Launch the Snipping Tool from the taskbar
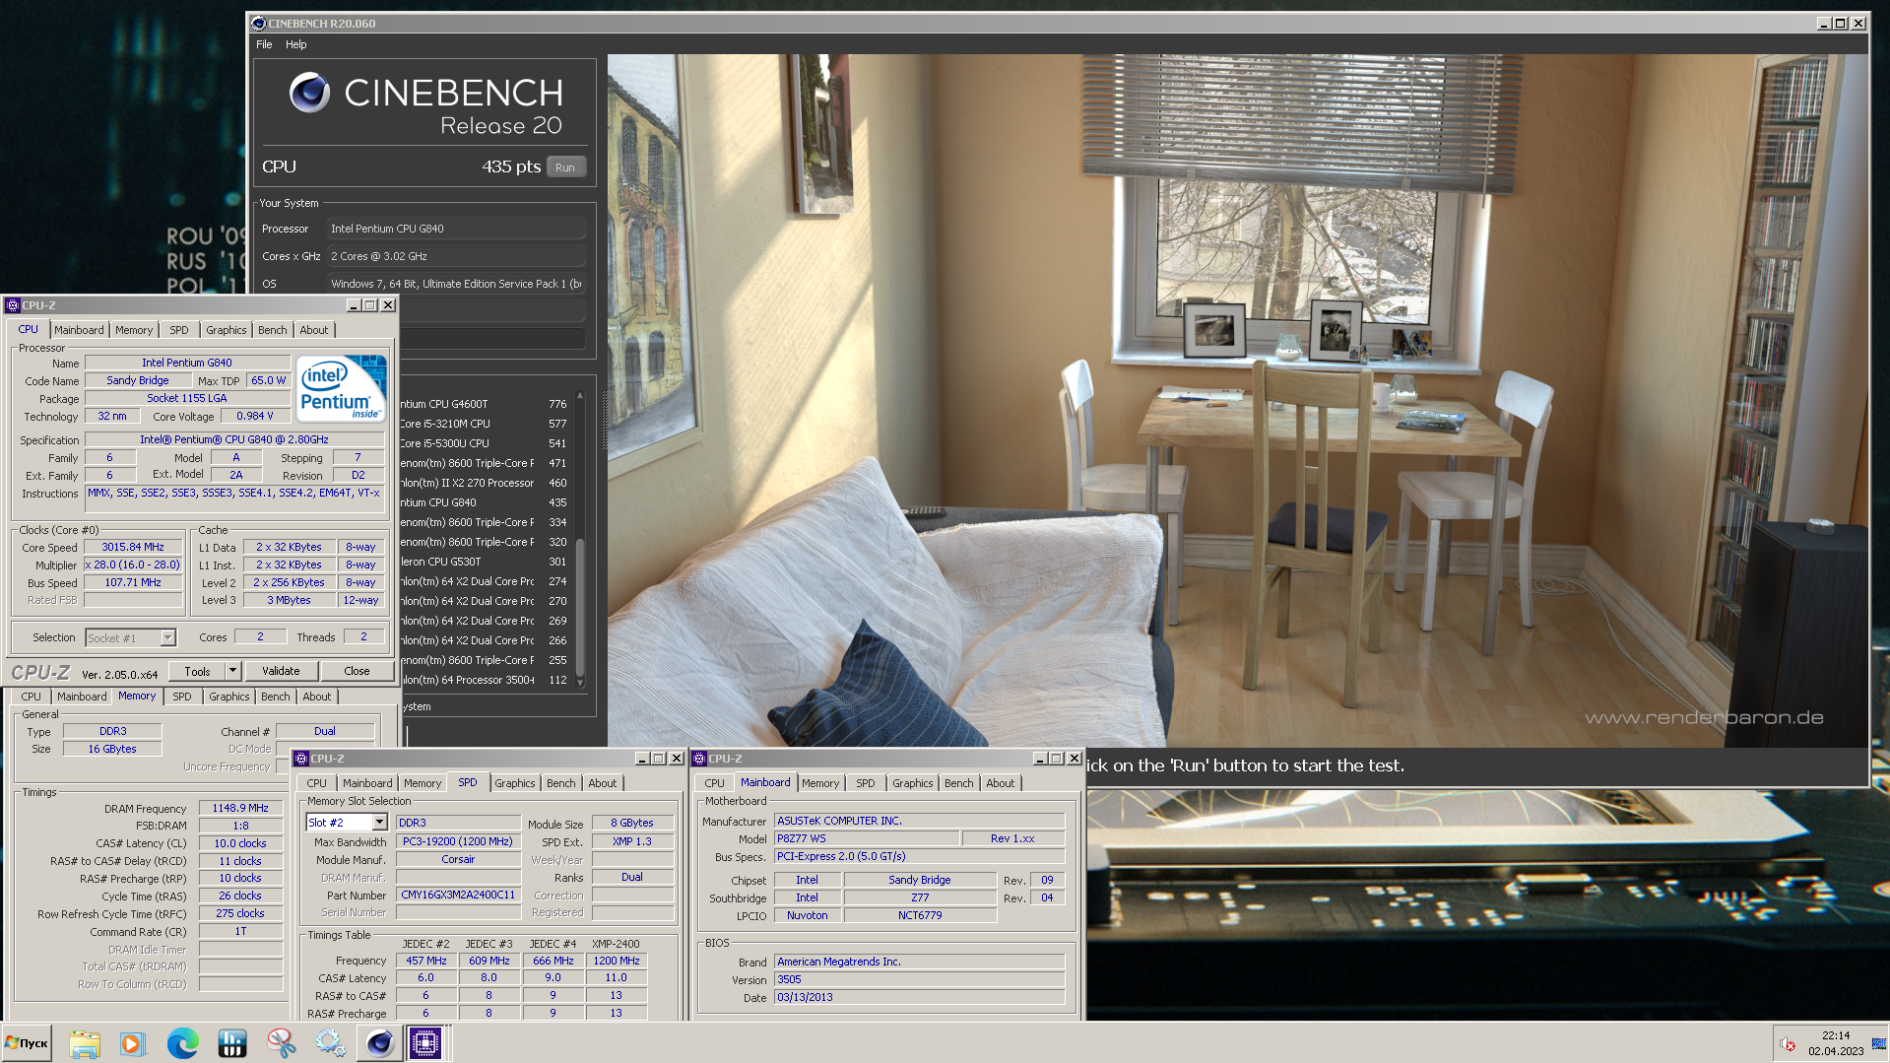Image resolution: width=1890 pixels, height=1063 pixels. click(x=282, y=1043)
